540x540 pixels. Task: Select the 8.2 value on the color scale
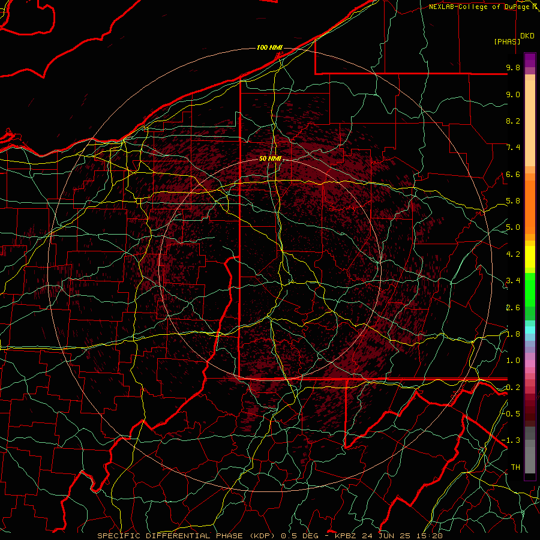coord(513,121)
